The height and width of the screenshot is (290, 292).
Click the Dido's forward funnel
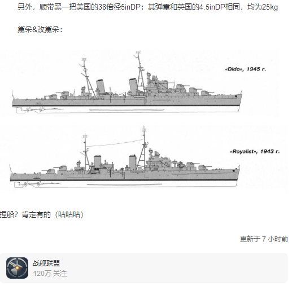(x=133, y=86)
